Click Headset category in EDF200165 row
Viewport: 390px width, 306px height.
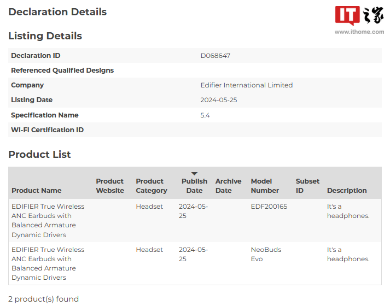pyautogui.click(x=149, y=207)
